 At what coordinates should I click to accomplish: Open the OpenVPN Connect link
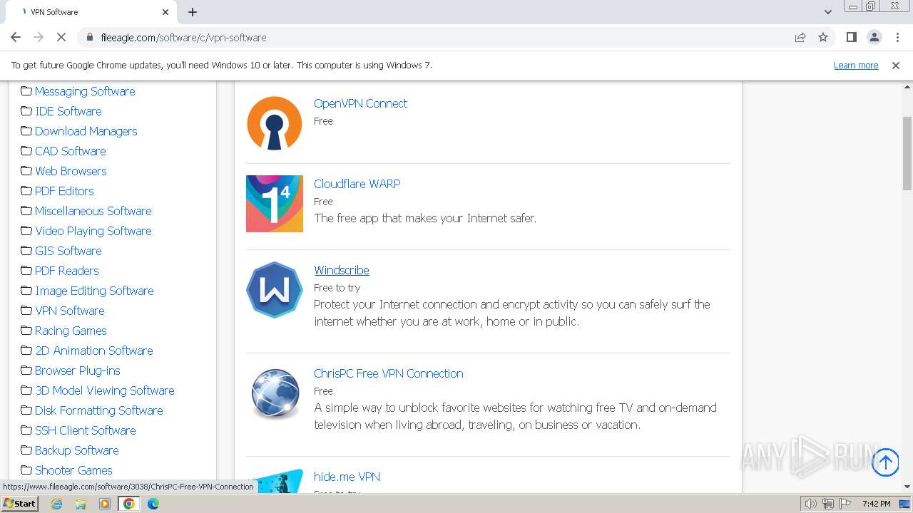pyautogui.click(x=360, y=103)
